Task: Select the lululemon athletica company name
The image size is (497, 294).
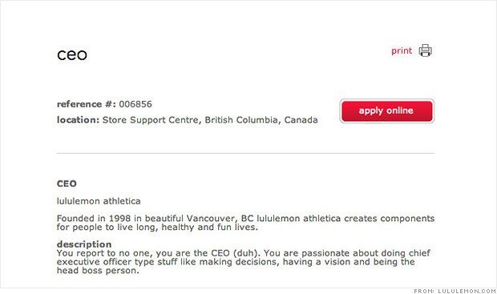Action: pyautogui.click(x=99, y=201)
